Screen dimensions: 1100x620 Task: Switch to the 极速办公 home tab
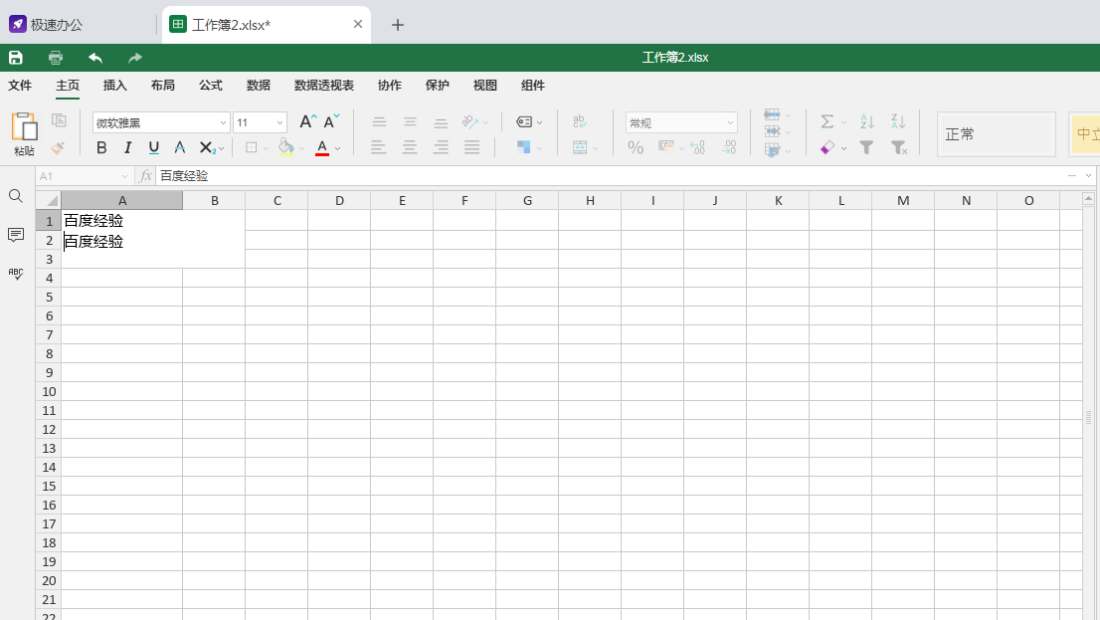click(x=46, y=25)
